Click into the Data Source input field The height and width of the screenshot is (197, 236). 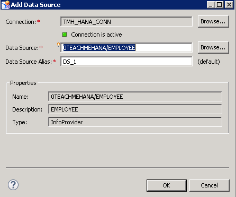coord(126,48)
